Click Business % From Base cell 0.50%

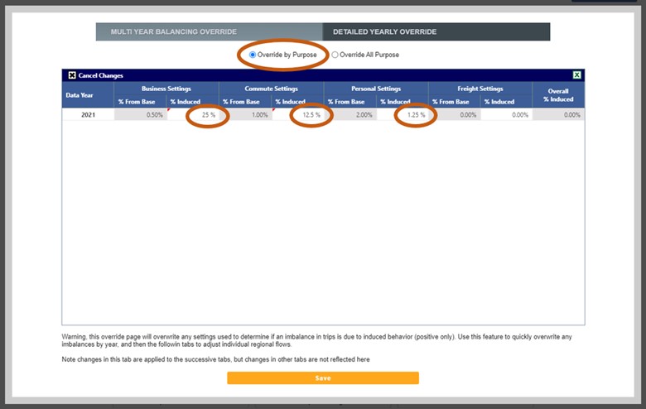click(x=141, y=115)
